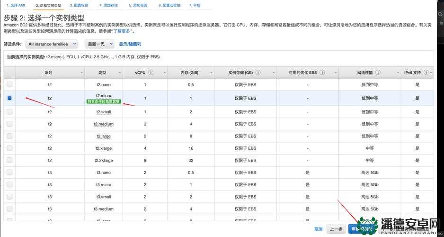The image size is (444, 237).
Task: Click the green 符合条件的免费套餐 badge
Action: 104,101
